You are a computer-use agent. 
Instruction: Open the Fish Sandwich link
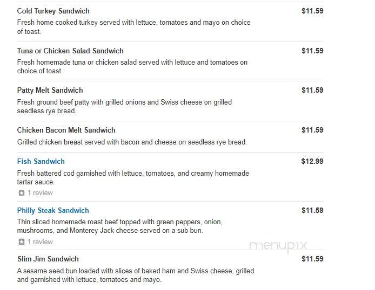pyautogui.click(x=41, y=162)
